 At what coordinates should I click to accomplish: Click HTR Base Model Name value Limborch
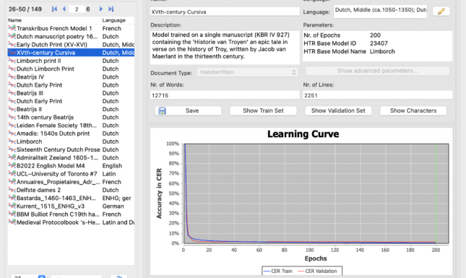point(382,51)
